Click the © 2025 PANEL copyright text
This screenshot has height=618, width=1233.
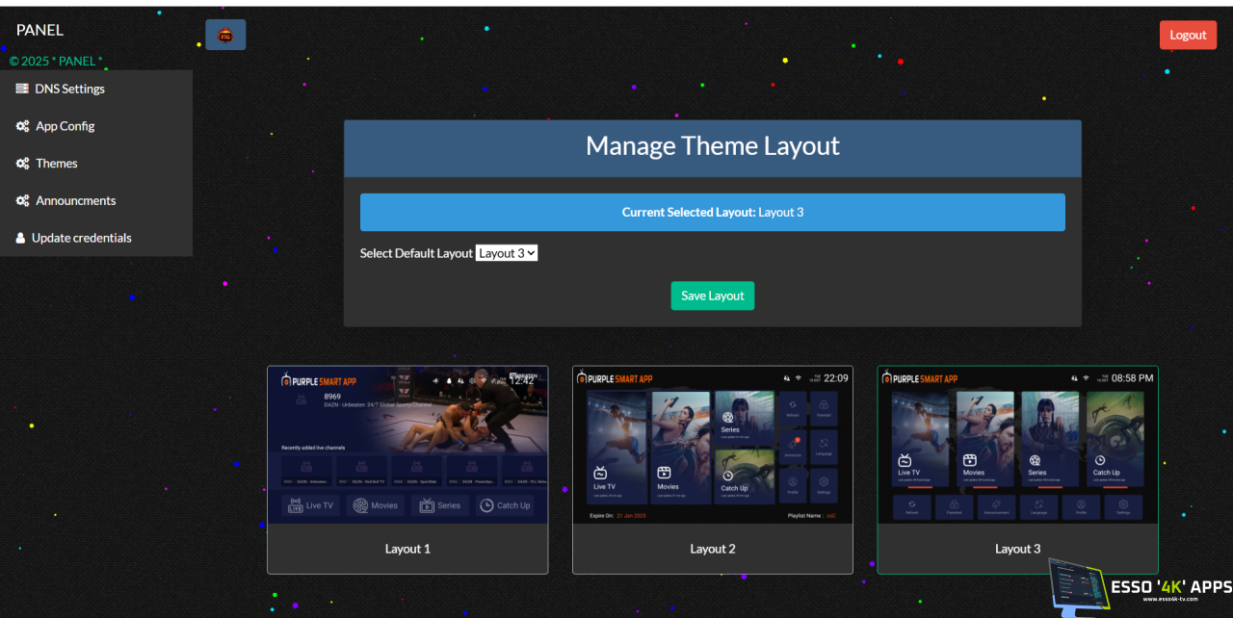click(x=56, y=61)
